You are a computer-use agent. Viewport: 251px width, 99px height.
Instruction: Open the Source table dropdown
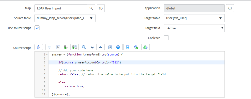(65, 18)
